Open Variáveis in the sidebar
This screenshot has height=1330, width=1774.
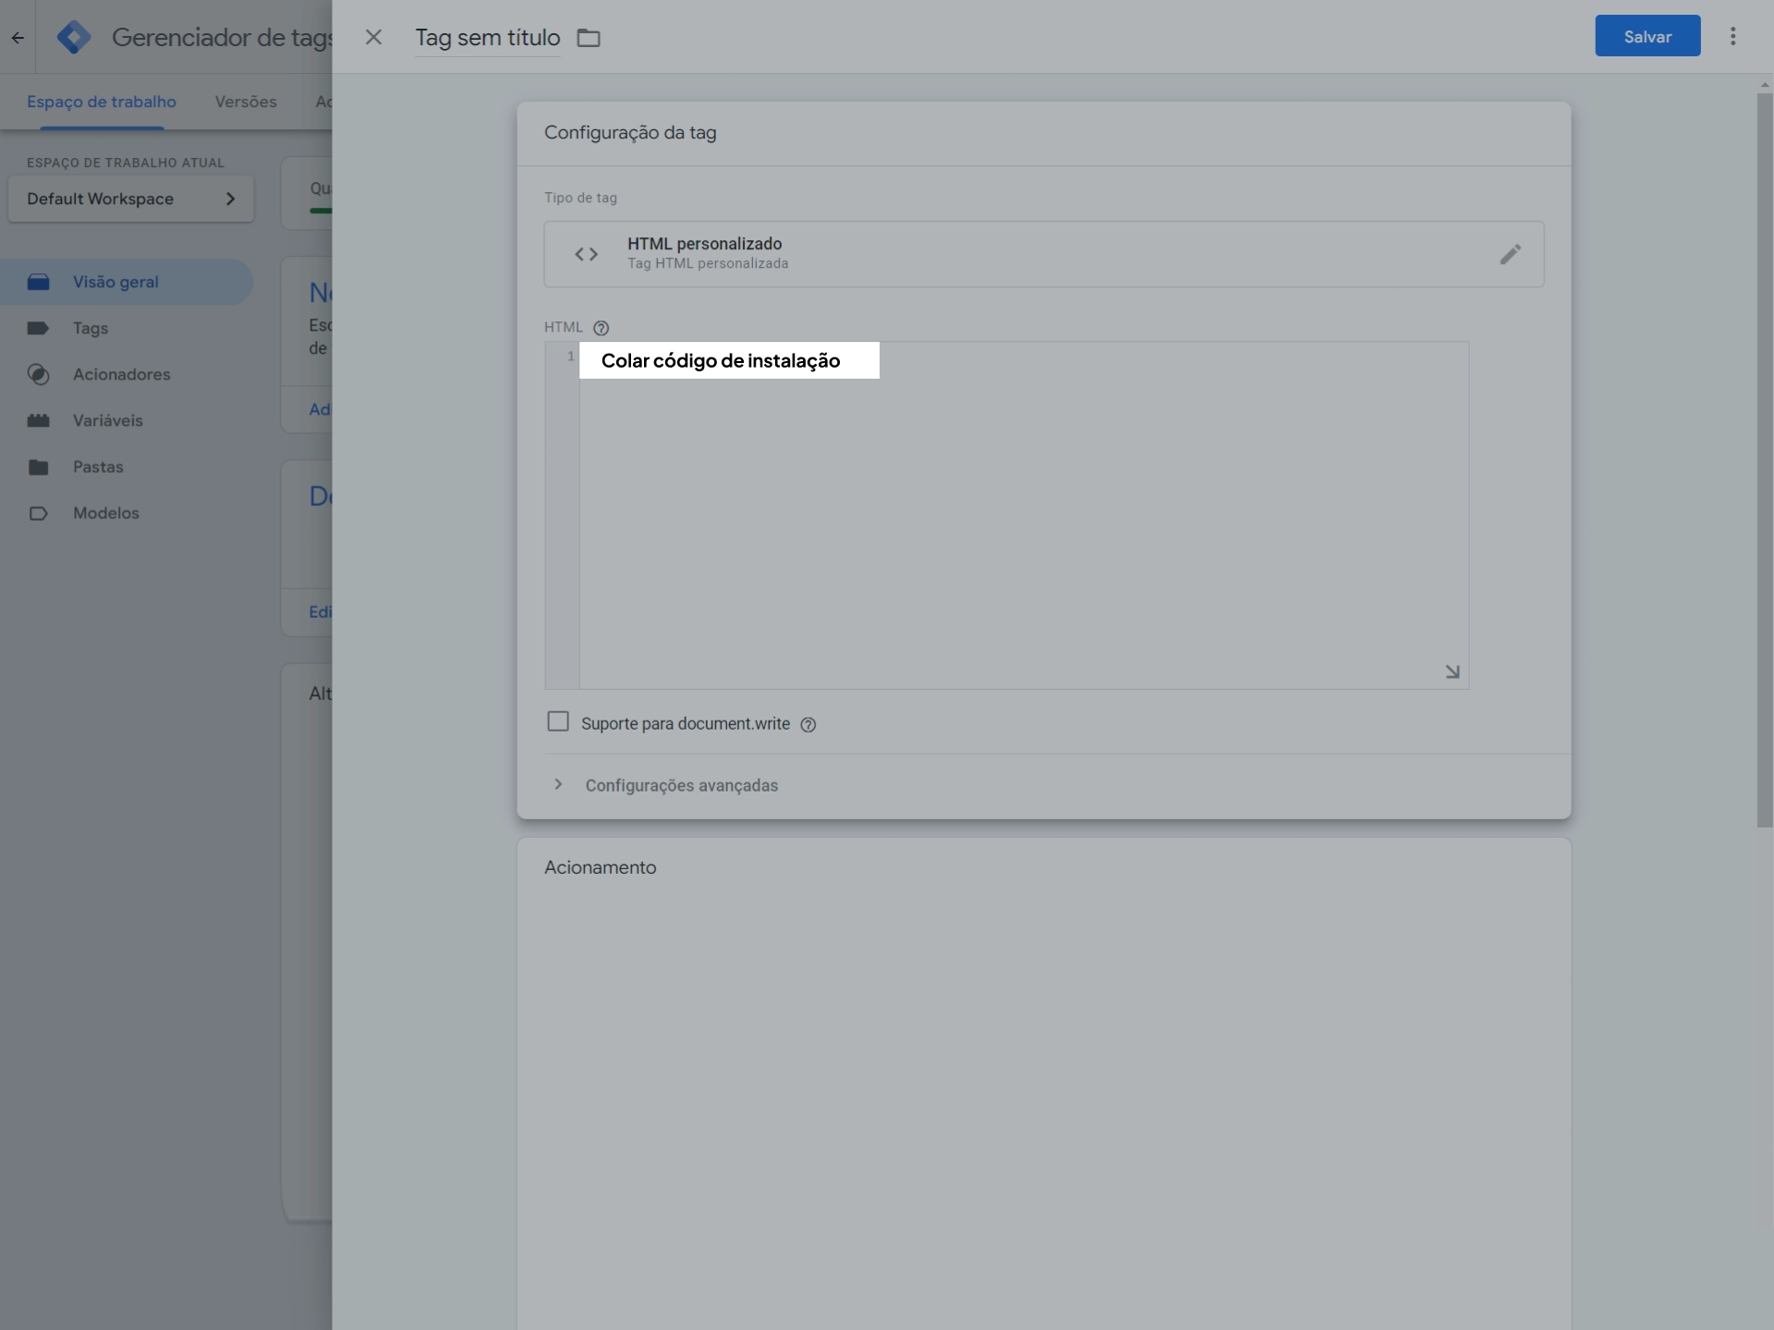[x=107, y=420]
